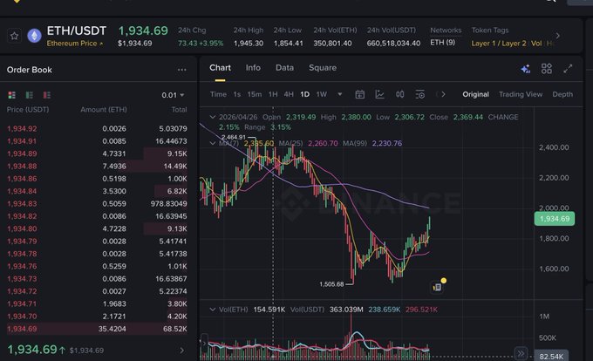
Task: Select the 1W interval
Action: pyautogui.click(x=322, y=94)
